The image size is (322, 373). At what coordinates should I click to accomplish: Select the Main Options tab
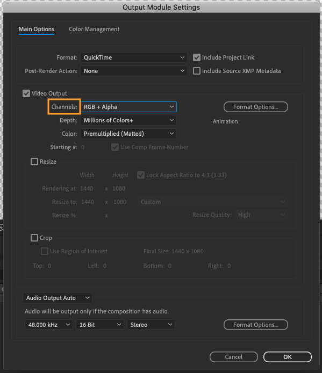[x=37, y=29]
